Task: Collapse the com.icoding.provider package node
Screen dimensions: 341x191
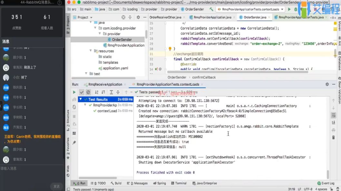Action: pyautogui.click(x=95, y=28)
